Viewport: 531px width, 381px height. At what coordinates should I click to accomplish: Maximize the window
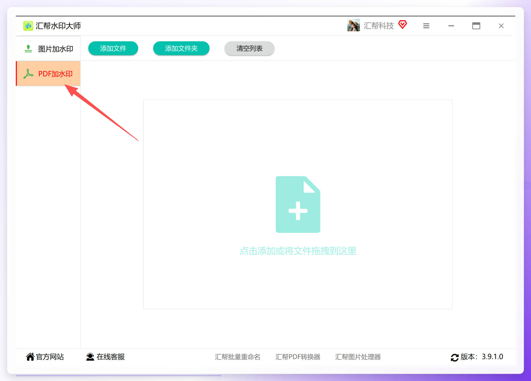pos(476,26)
